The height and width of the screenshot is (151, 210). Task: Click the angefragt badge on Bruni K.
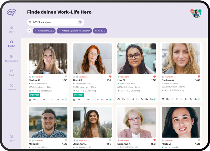pyautogui.click(x=79, y=95)
